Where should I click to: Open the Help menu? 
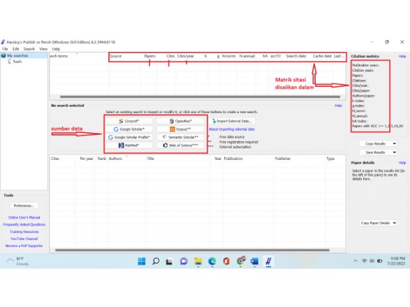point(56,49)
